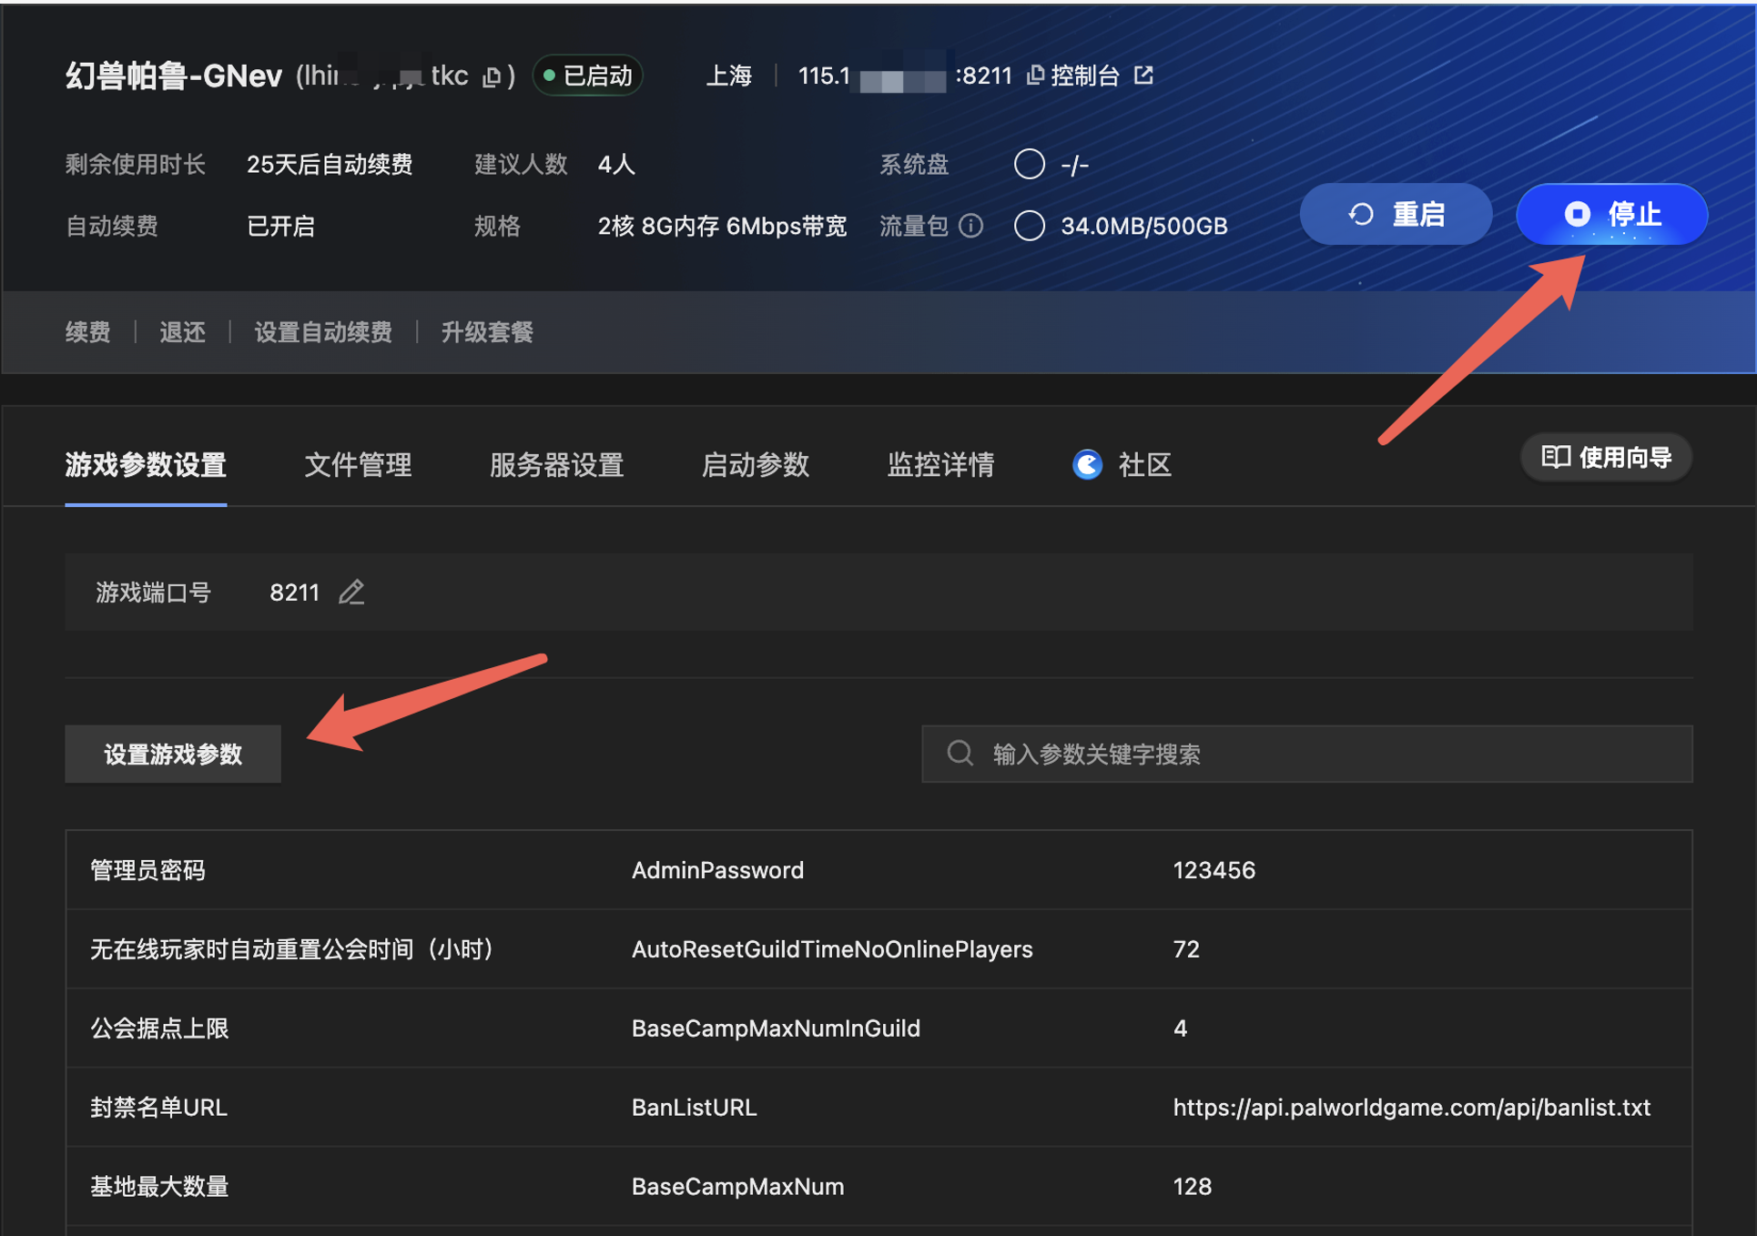
Task: Click the 基地最大数量 row label
Action: click(x=159, y=1187)
